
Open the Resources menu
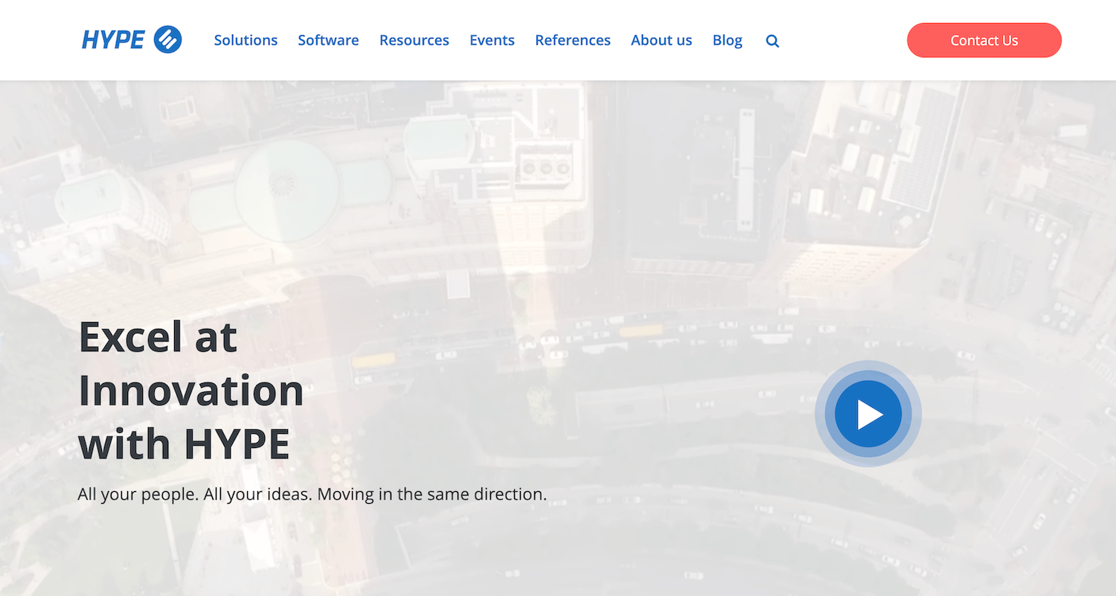coord(414,40)
